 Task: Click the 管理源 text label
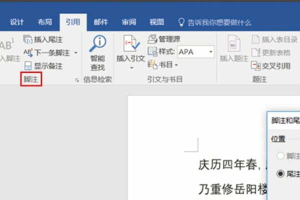click(x=169, y=39)
